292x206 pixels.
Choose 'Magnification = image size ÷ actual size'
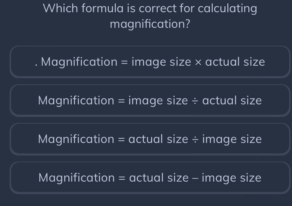150,100
